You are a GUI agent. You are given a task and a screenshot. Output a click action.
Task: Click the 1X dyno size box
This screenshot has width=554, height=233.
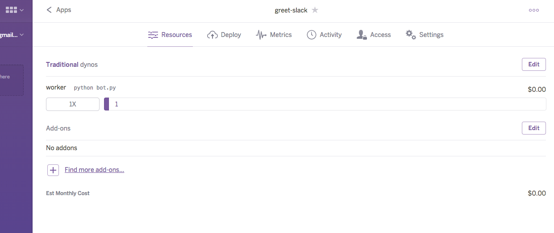point(73,104)
